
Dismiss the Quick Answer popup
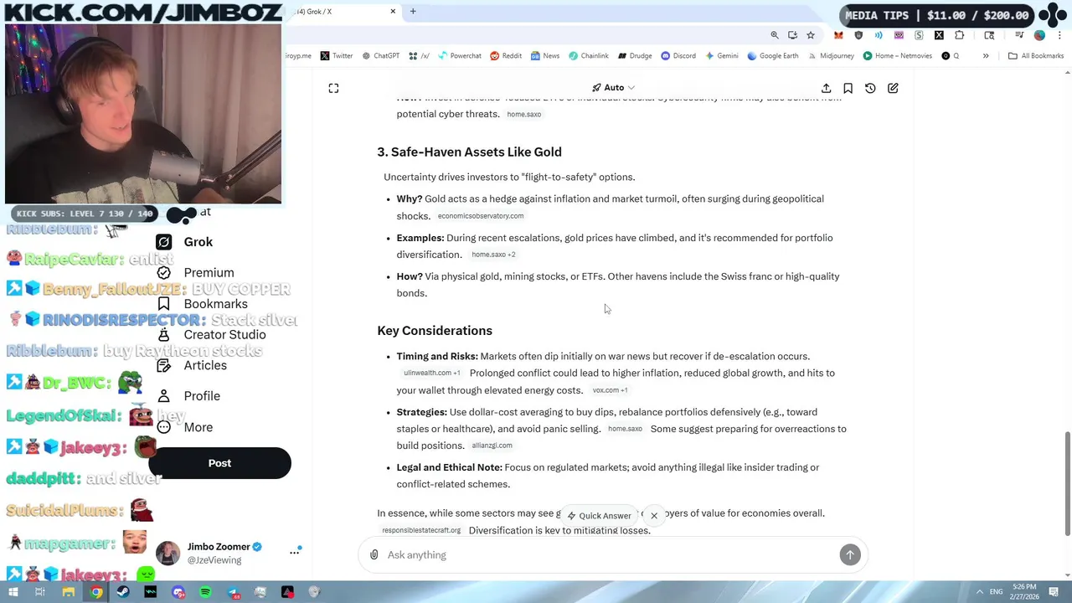pos(654,516)
